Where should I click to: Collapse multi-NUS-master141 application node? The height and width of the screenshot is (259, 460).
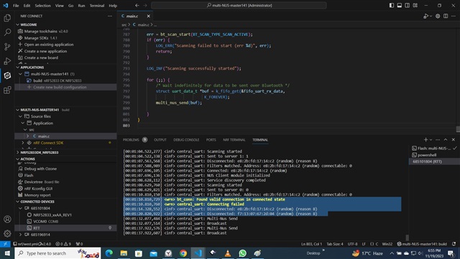(21, 74)
